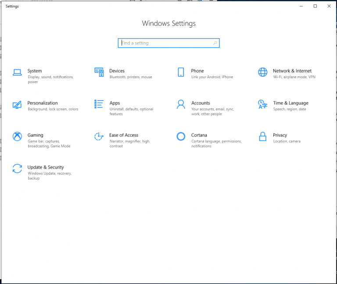Image resolution: width=337 pixels, height=284 pixels.
Task: Click the Update & Security arrows icon
Action: tap(17, 169)
